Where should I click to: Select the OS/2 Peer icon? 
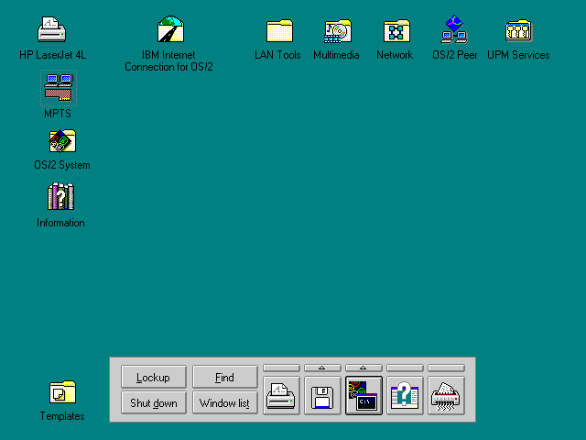tap(454, 29)
